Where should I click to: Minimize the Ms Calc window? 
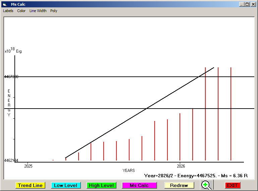(242, 4)
